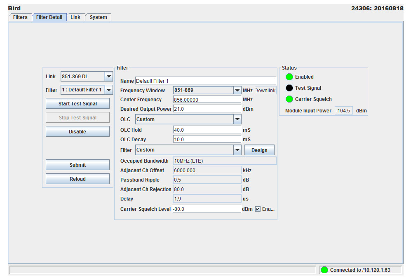418x280 pixels.
Task: Toggle the Carrier Squelch enable checkbox
Action: [x=258, y=209]
